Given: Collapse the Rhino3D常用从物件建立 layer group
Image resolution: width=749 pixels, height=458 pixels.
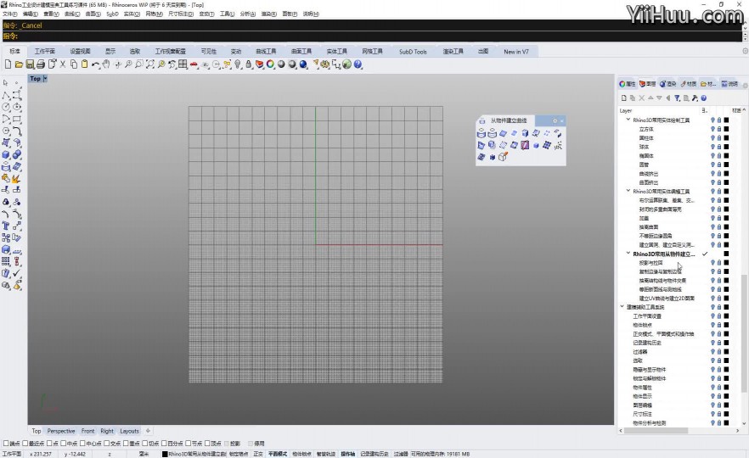Looking at the screenshot, I should pyautogui.click(x=628, y=254).
